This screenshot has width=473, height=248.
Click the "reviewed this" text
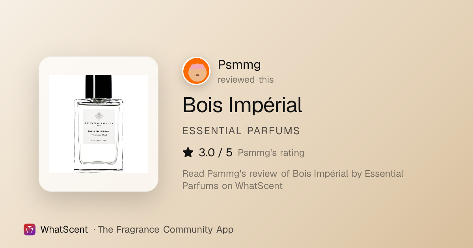(246, 80)
